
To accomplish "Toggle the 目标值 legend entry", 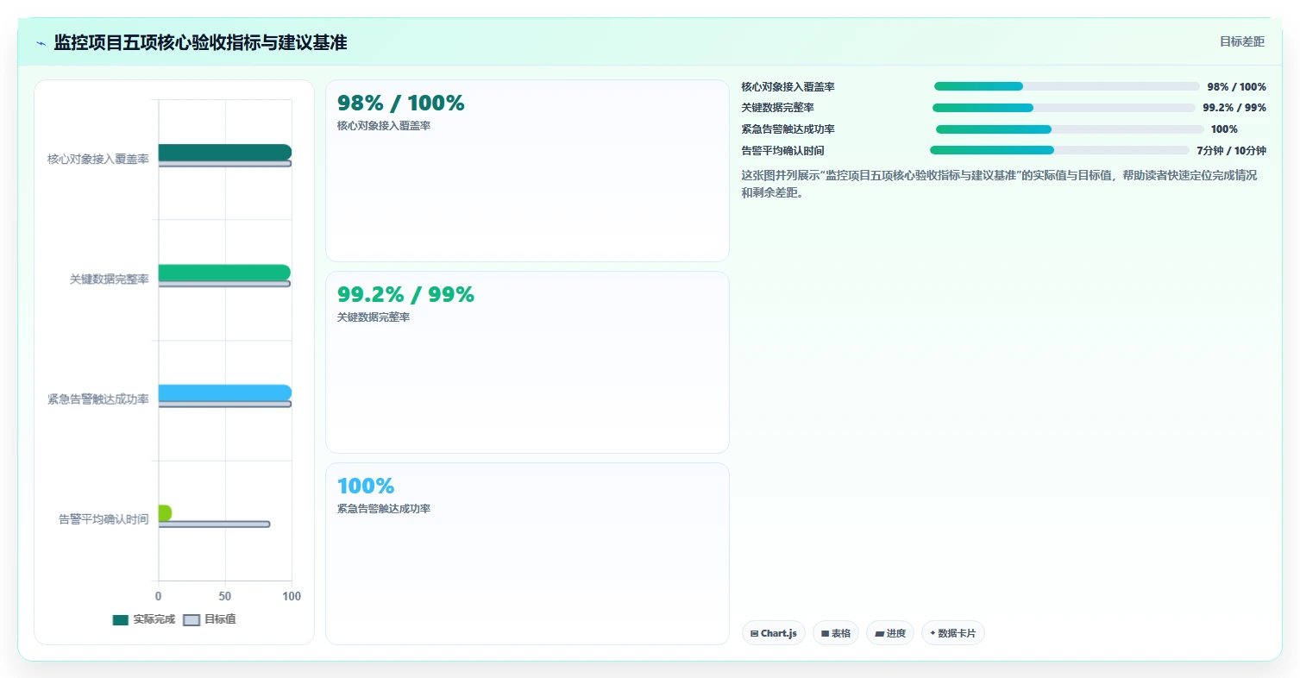I will (210, 619).
